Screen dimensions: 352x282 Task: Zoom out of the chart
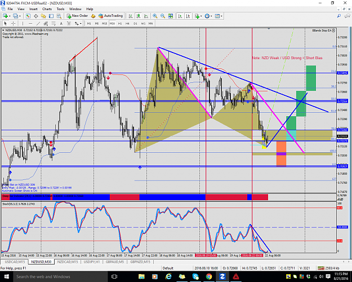click(163, 16)
